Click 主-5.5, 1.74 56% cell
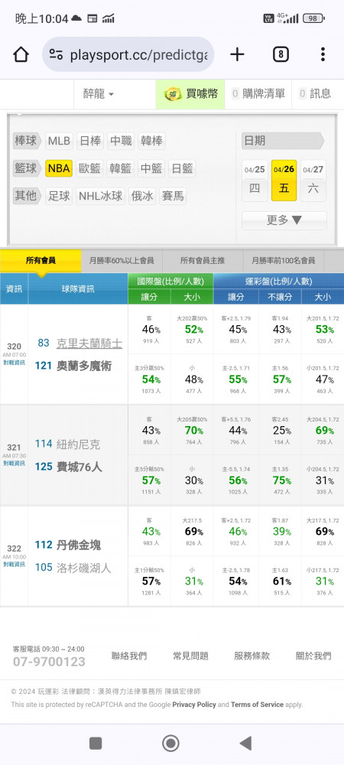The height and width of the screenshot is (765, 344). pyautogui.click(x=235, y=480)
